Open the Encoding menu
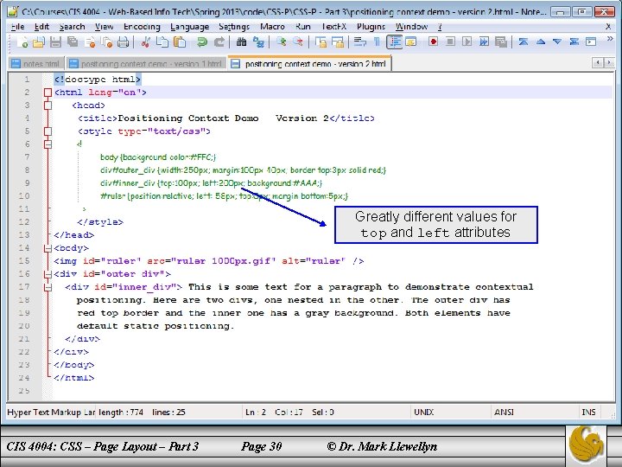Screen dimensions: 622x467 click(142, 27)
